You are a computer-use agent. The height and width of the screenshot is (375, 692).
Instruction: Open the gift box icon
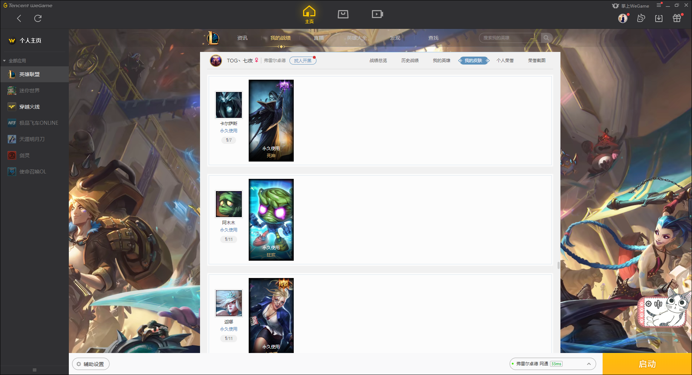pyautogui.click(x=677, y=18)
